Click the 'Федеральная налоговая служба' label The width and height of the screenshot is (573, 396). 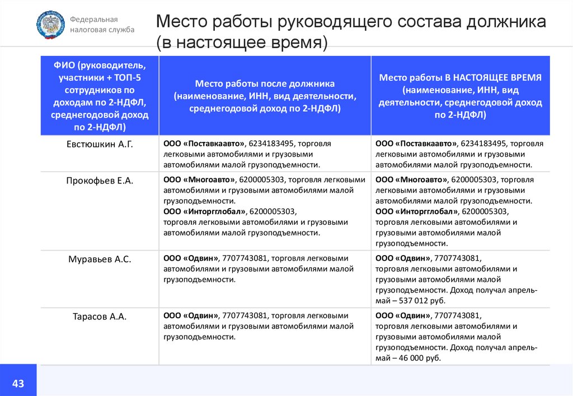(102, 25)
